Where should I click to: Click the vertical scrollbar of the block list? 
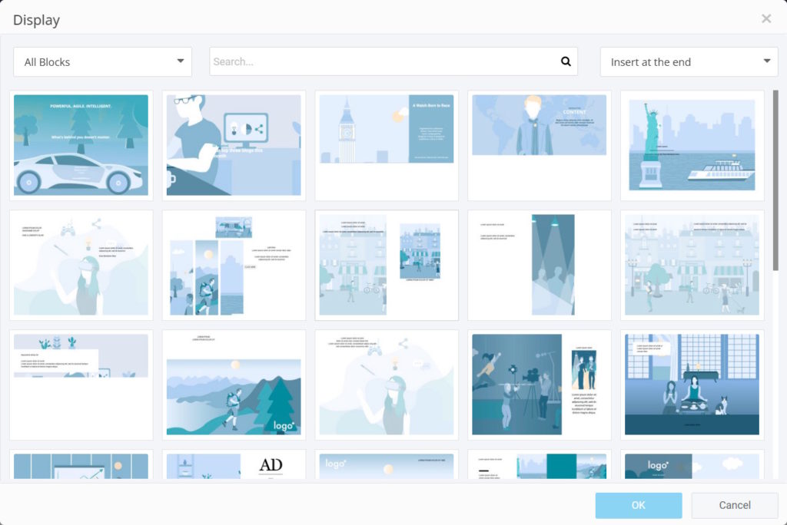click(x=775, y=180)
